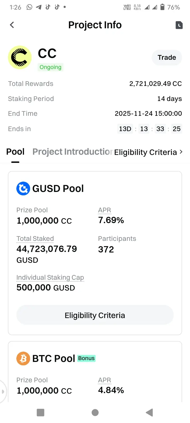Tap the CC token logo
Image resolution: width=190 pixels, height=423 pixels.
tap(20, 57)
